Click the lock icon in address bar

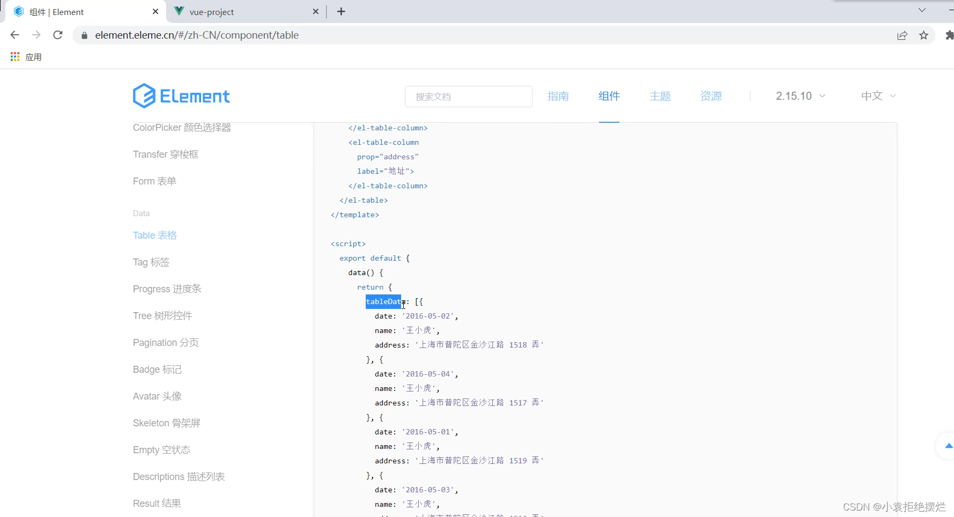[84, 35]
